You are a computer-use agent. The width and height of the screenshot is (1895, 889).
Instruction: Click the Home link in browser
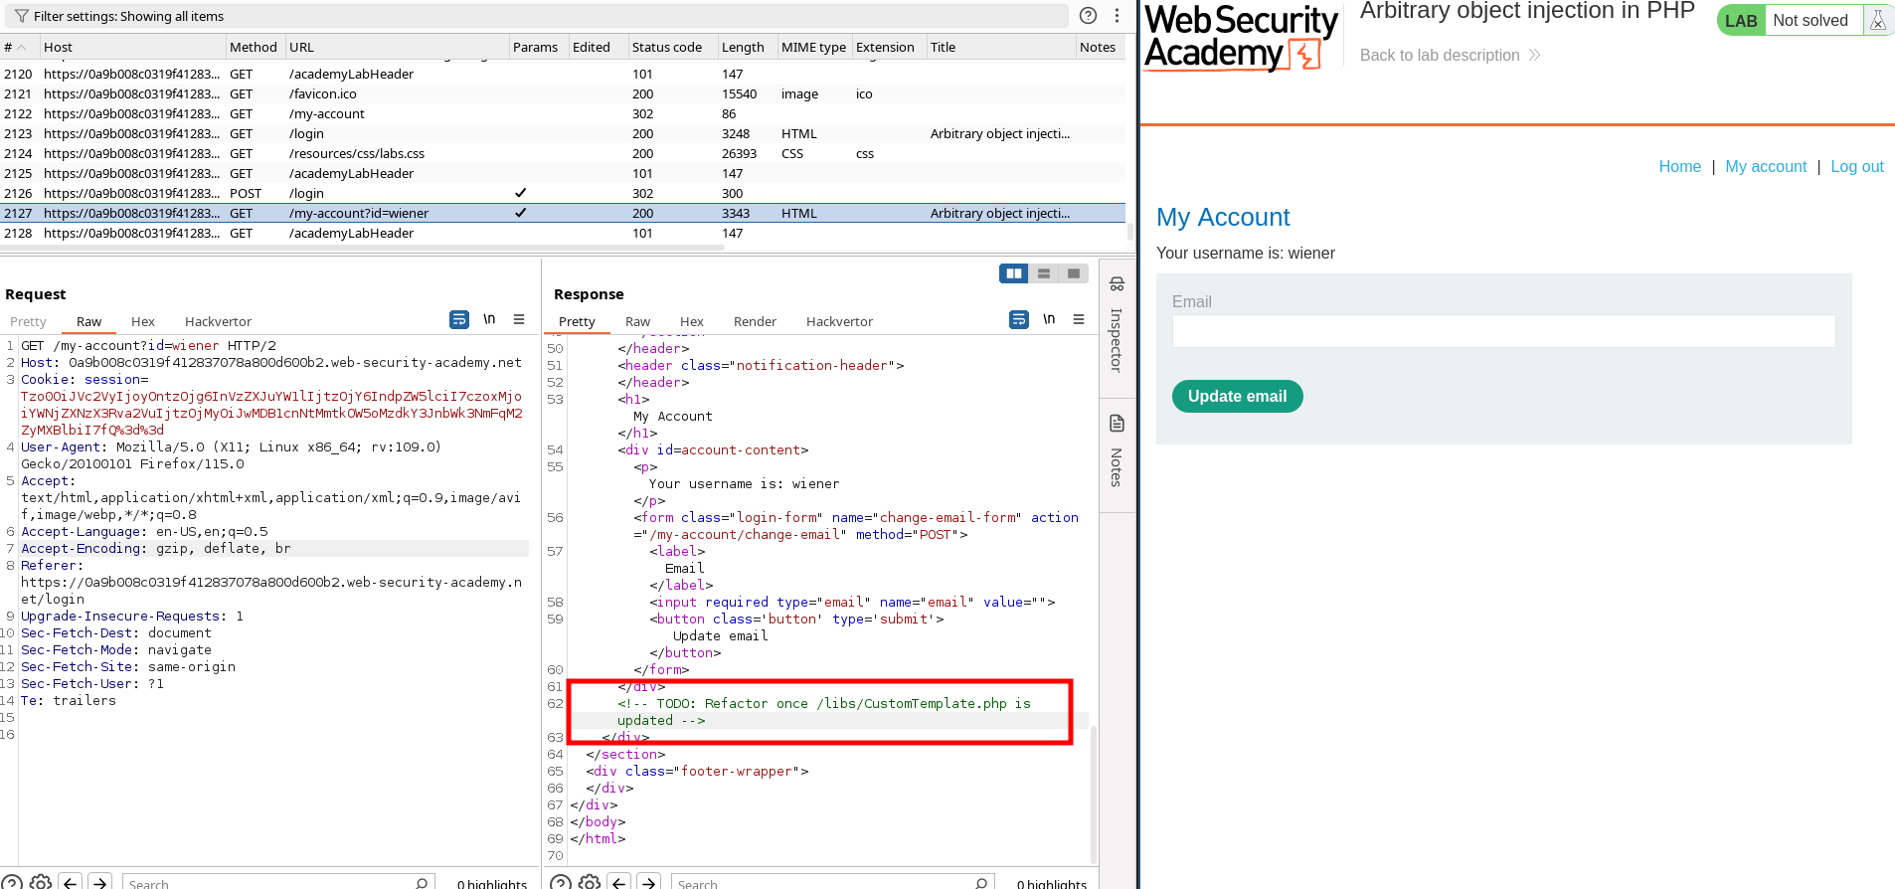[x=1679, y=166]
